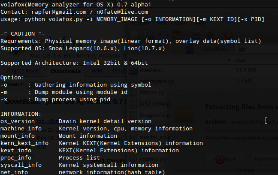Viewport: 278px width, 175px height.
Task: Select the overlays folder in archive
Action: [150, 70]
